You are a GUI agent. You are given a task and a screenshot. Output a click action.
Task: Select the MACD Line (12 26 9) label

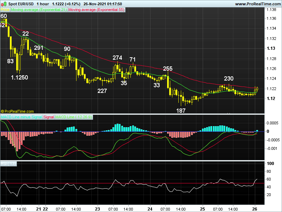tap(74, 117)
